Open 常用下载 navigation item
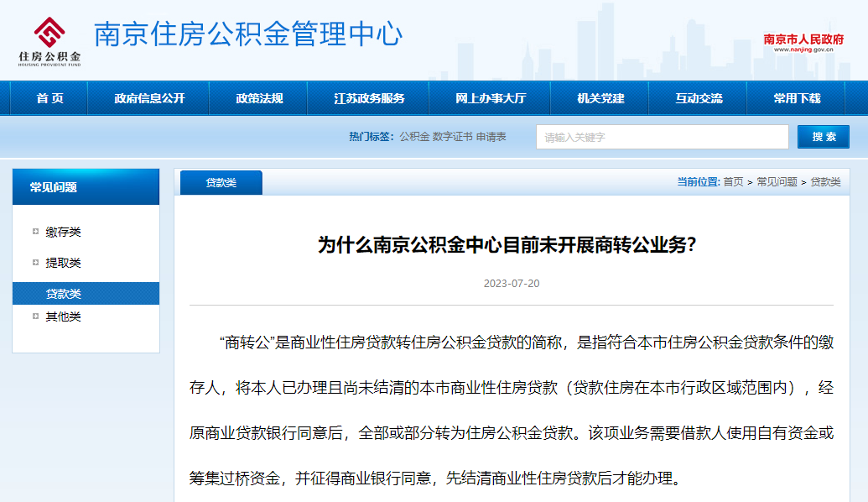868x502 pixels. 797,98
